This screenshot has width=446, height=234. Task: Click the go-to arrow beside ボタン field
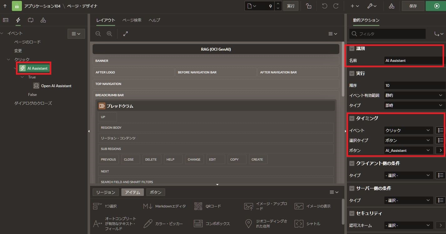coord(440,150)
